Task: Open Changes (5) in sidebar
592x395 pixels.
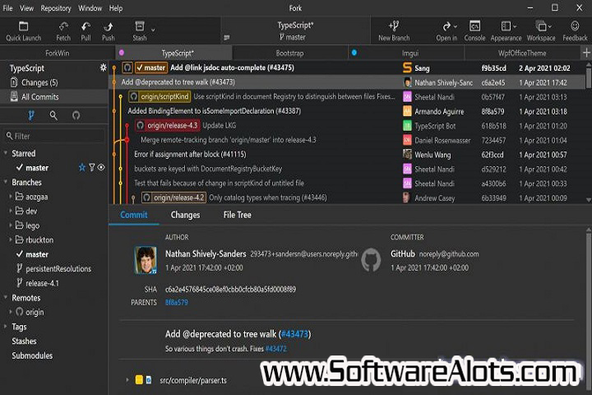Action: [x=54, y=82]
